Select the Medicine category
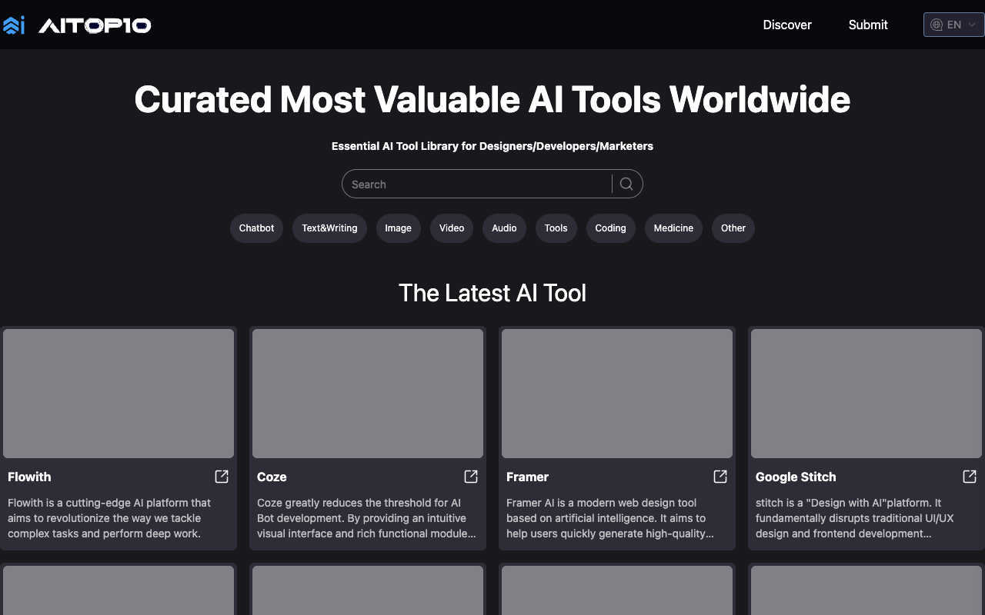Screen dimensions: 985x615 pos(673,228)
